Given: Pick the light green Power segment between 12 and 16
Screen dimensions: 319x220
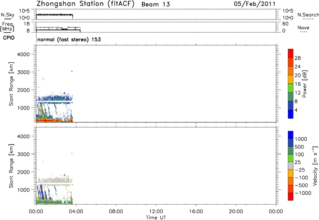Looking at the screenshot, I should pyautogui.click(x=291, y=88).
